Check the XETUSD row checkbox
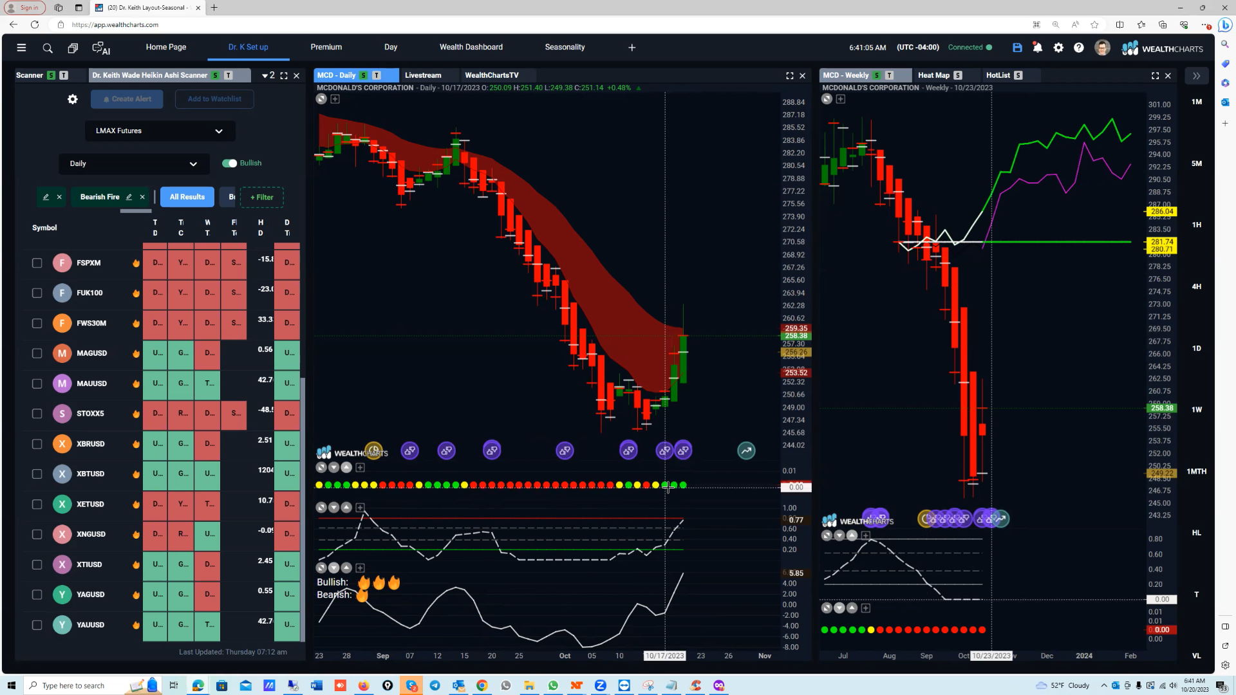The width and height of the screenshot is (1236, 695). (37, 505)
